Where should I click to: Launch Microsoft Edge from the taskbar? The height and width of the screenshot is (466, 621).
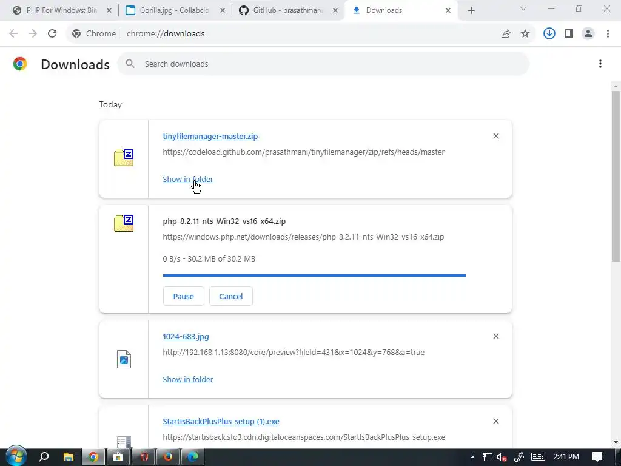(x=192, y=457)
